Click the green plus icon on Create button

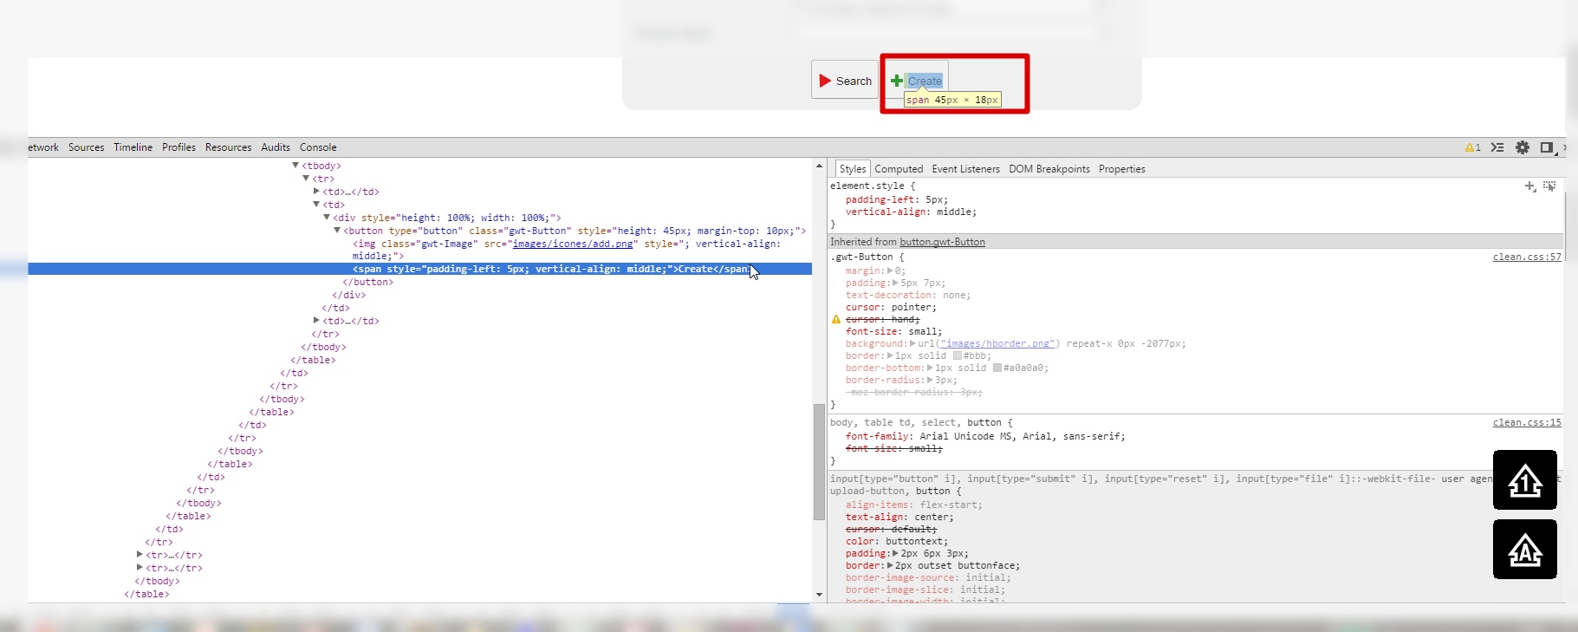pos(897,81)
